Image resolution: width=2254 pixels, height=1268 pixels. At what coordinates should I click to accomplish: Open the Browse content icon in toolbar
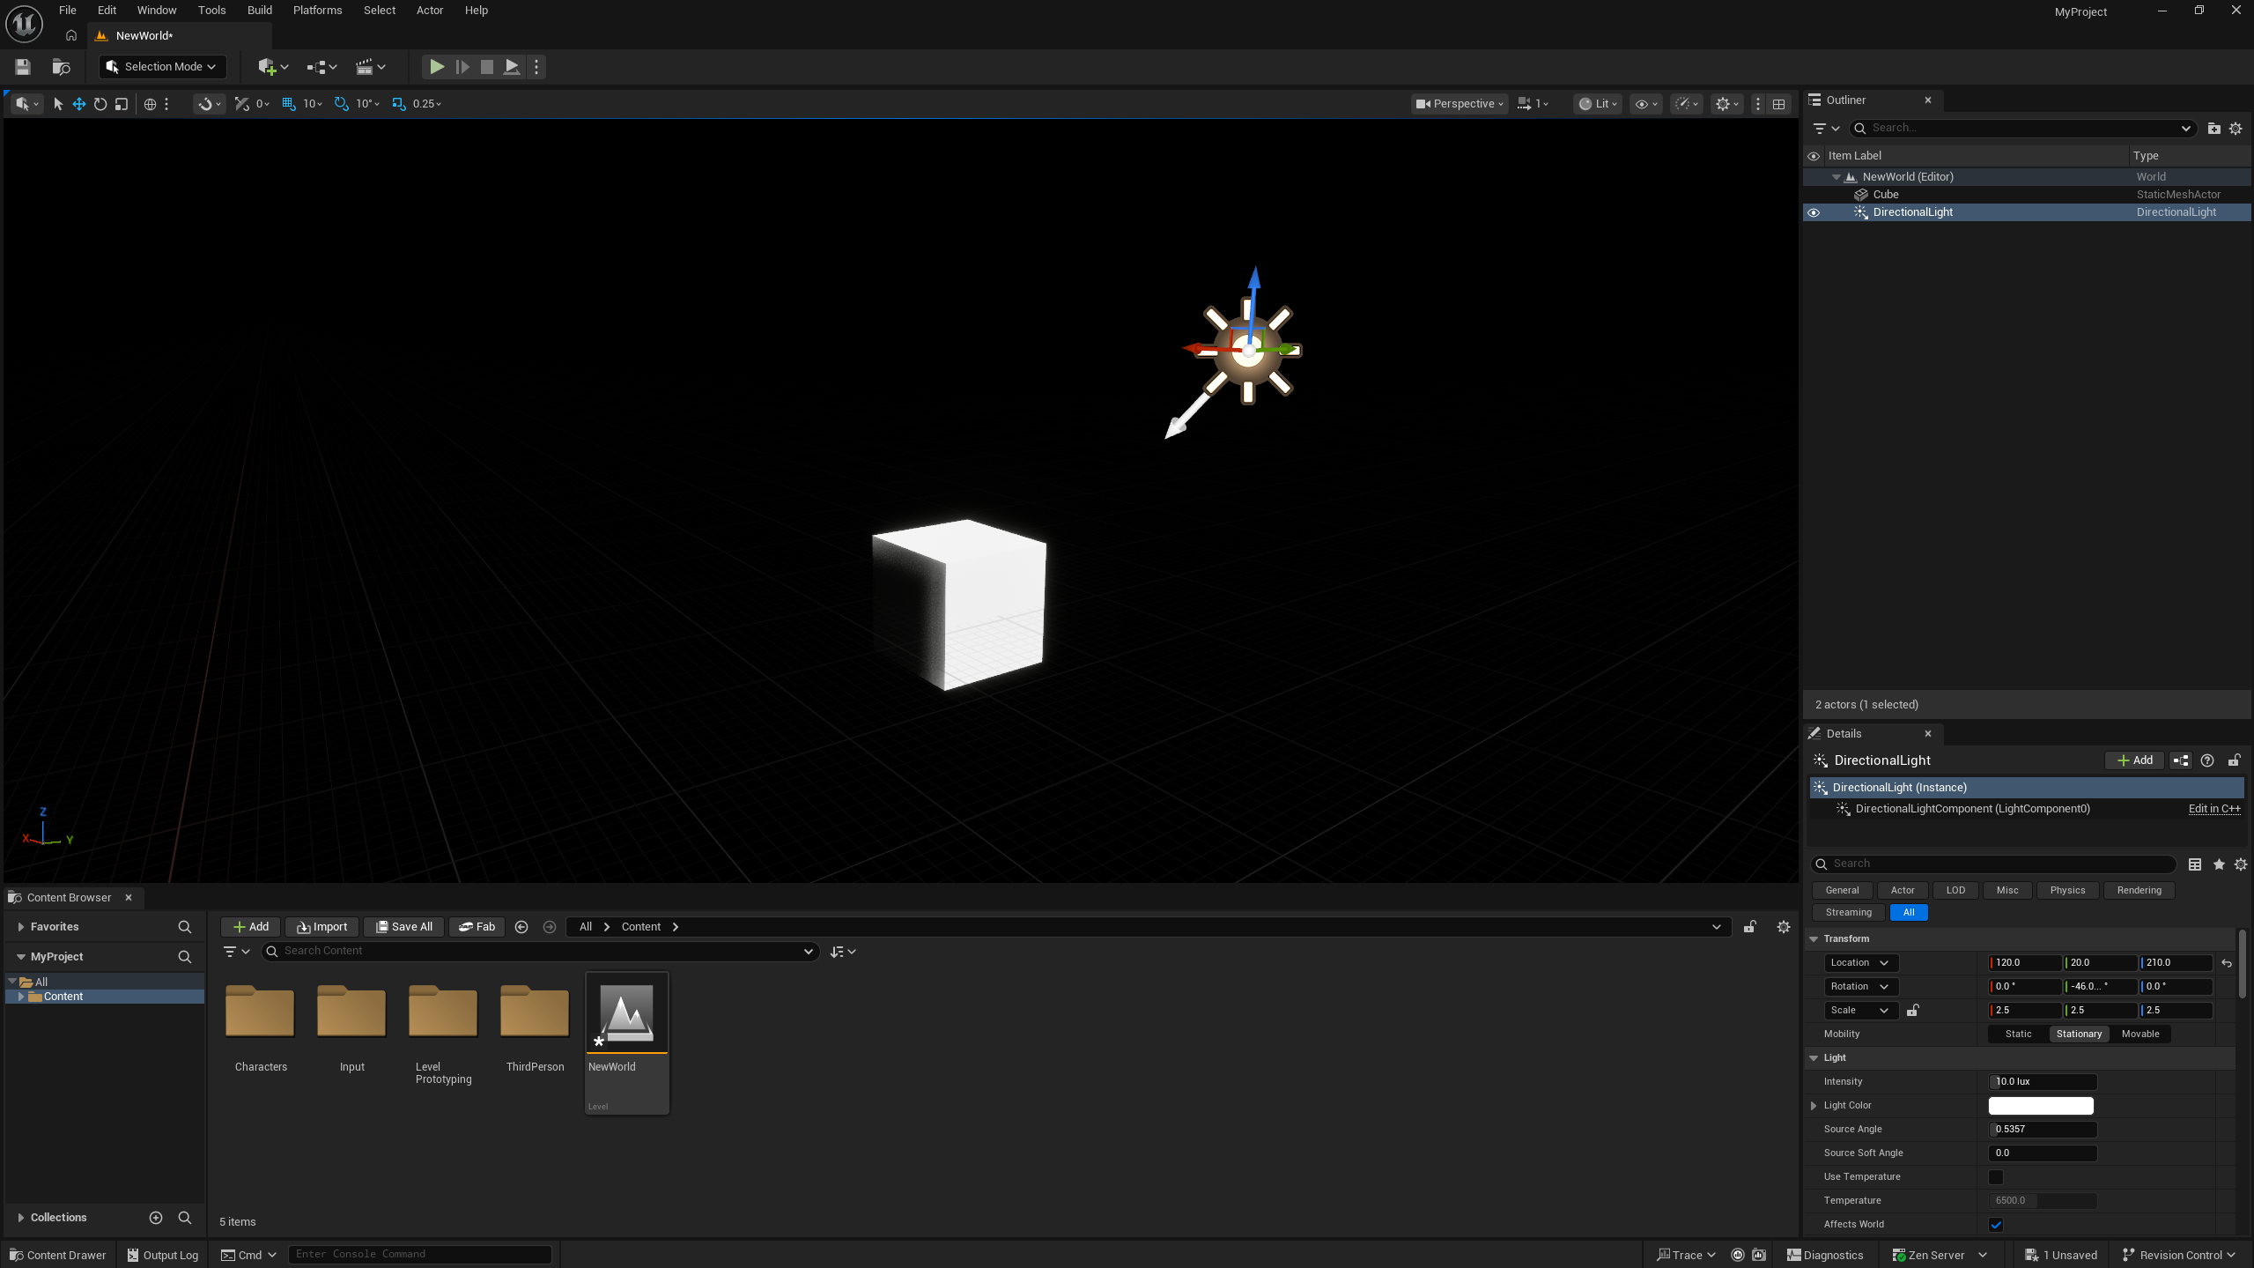pyautogui.click(x=61, y=67)
